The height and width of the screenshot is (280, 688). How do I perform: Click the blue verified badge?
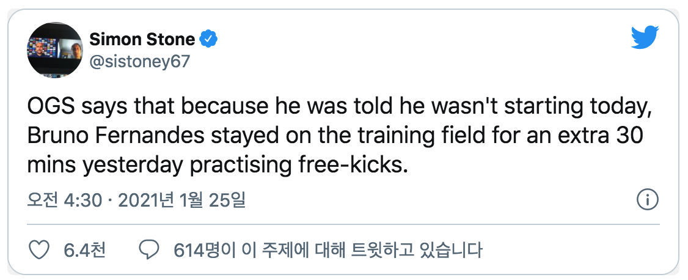click(x=210, y=40)
